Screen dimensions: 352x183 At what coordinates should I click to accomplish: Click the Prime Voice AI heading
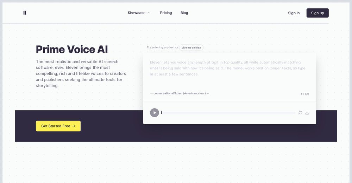click(x=72, y=49)
